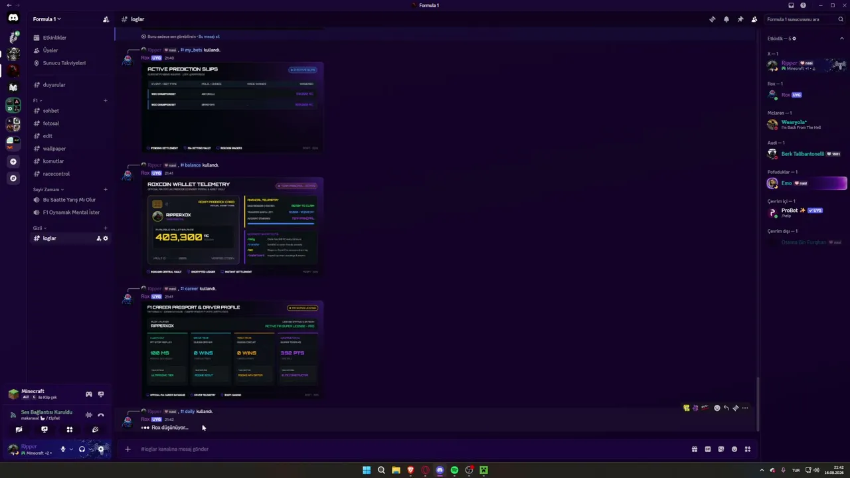Screen dimensions: 850x478
Task: Edit the loglar channel settings gear
Action: click(105, 238)
